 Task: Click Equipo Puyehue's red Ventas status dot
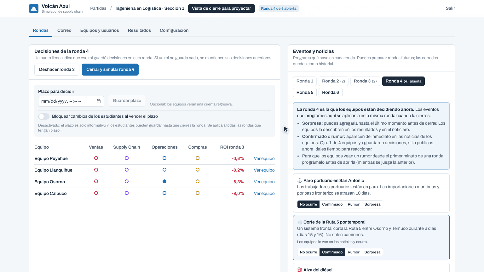pos(96,158)
